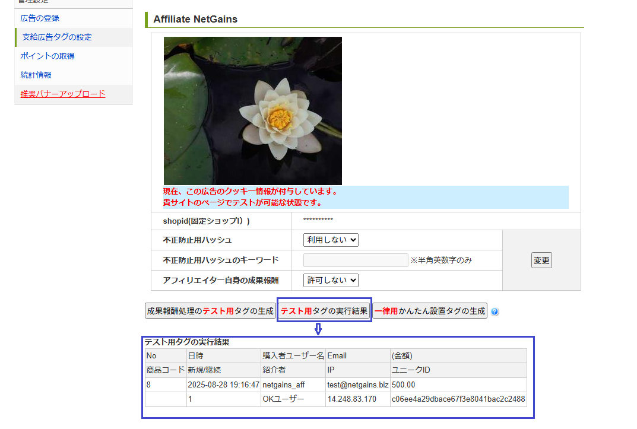Click 成果報酬処理のテスト用タグの生成 button

[x=210, y=311]
